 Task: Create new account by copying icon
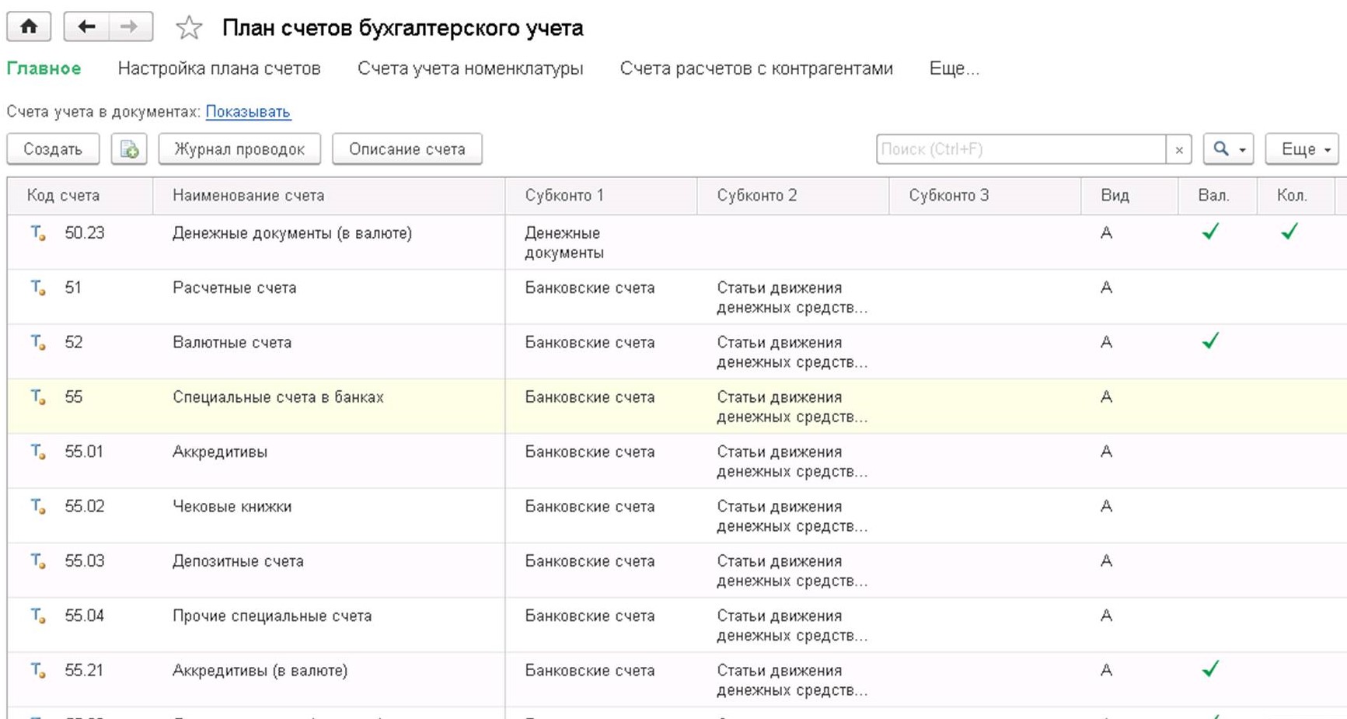tap(129, 149)
